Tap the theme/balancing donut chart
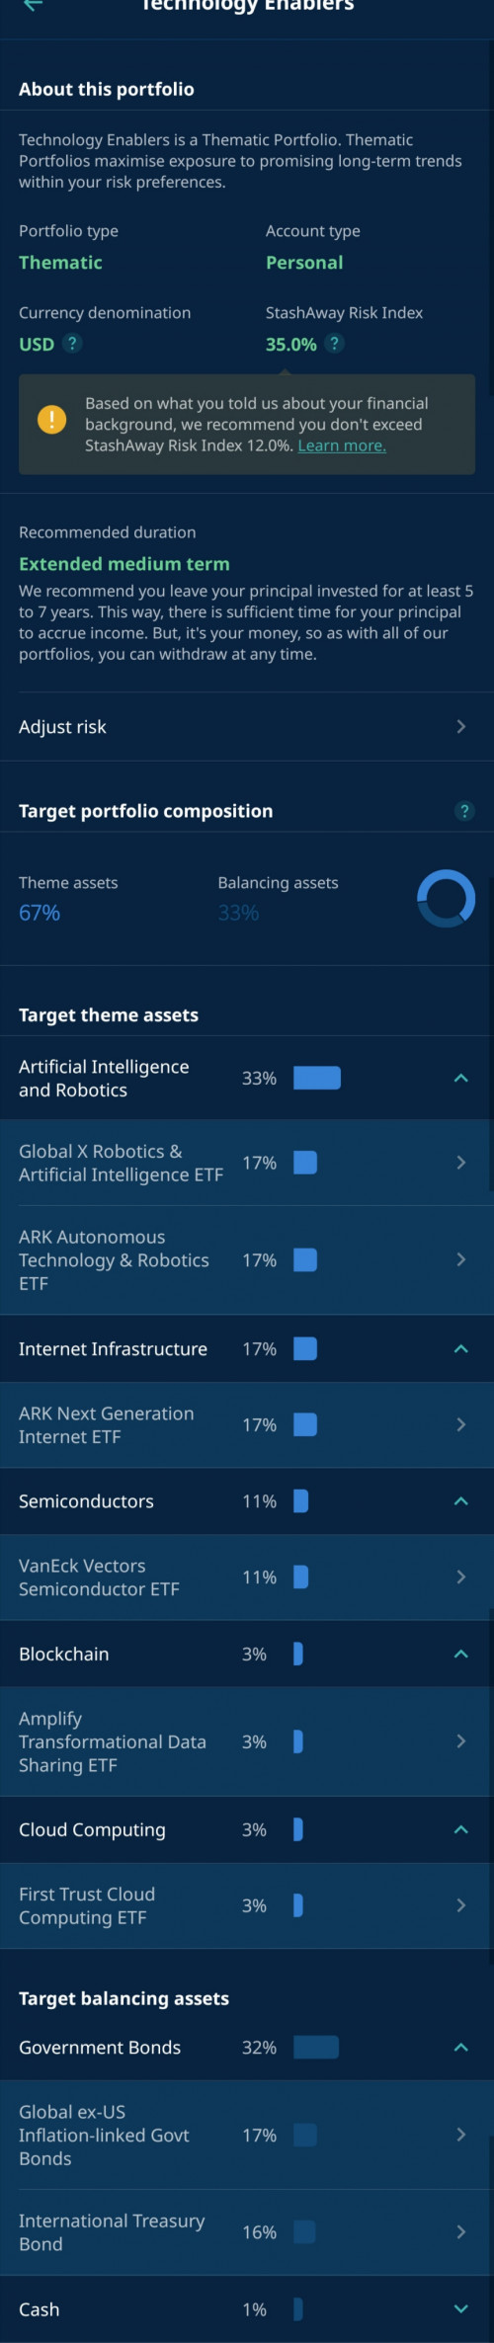 tap(447, 899)
